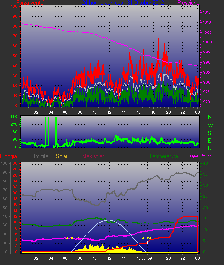Image resolution: width=224 pixels, height=265 pixels.
Task: Click "70" on the red wind axis
Action: tap(15, 36)
